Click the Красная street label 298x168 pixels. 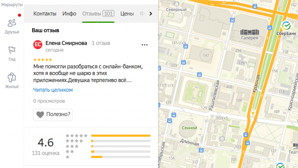click(x=256, y=84)
